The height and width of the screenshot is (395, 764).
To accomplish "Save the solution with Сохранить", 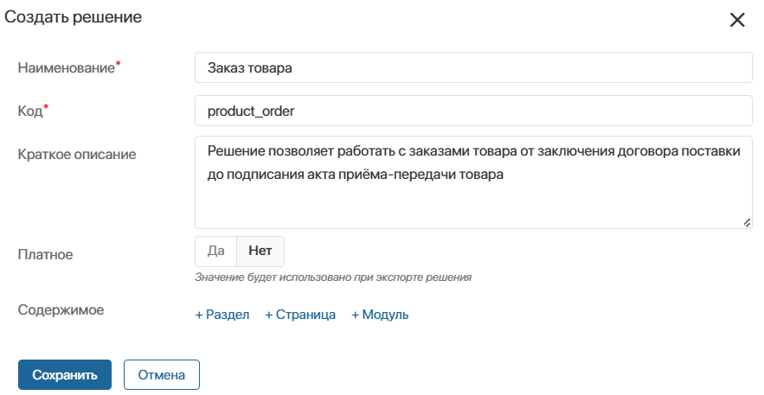I will [65, 375].
